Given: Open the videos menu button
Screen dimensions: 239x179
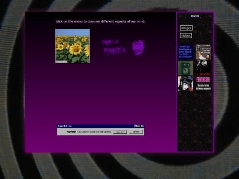Looking at the screenshot, I should (186, 36).
